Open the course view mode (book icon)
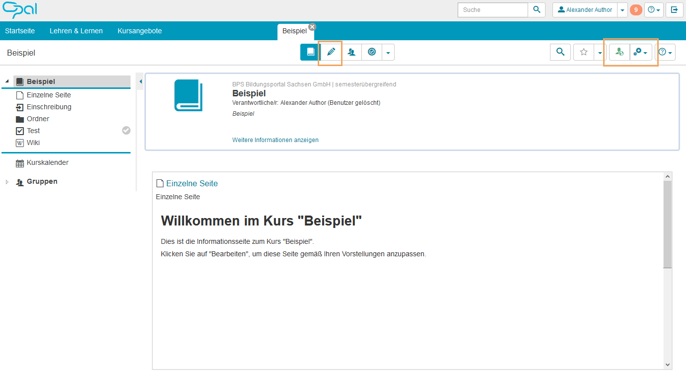The width and height of the screenshot is (686, 373). point(310,52)
